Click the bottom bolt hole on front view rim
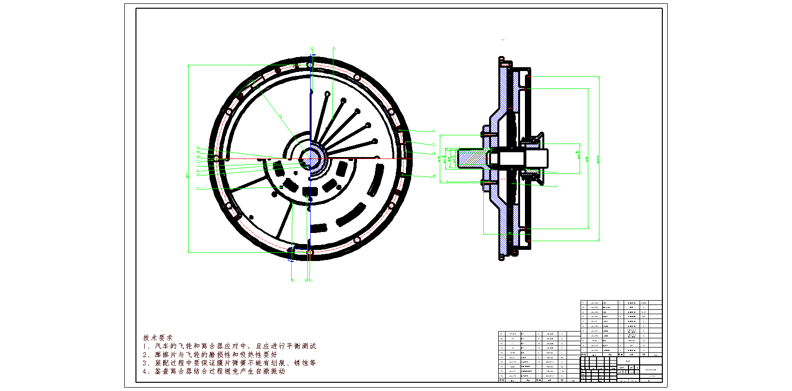This screenshot has width=792, height=391. click(310, 252)
